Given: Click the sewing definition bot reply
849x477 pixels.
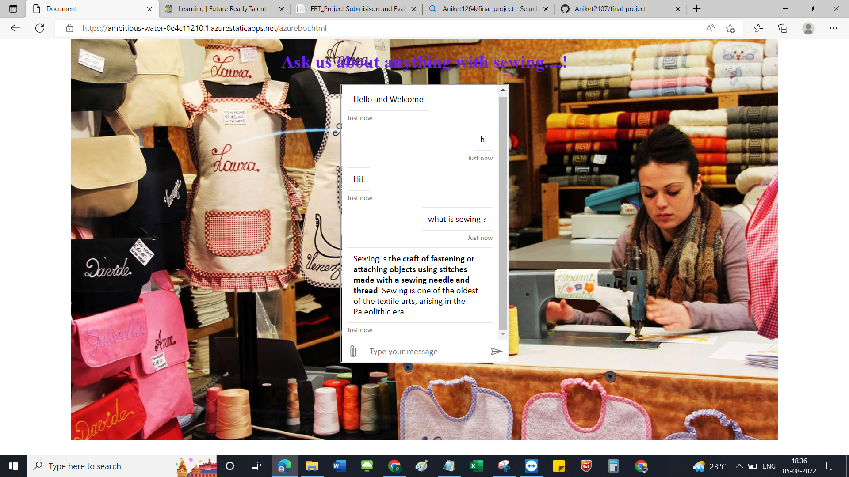Looking at the screenshot, I should 420,285.
